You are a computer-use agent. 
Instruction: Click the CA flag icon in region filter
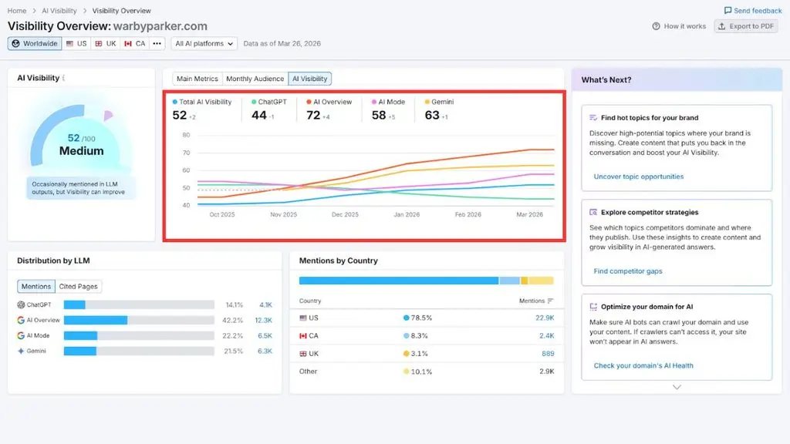pos(128,44)
